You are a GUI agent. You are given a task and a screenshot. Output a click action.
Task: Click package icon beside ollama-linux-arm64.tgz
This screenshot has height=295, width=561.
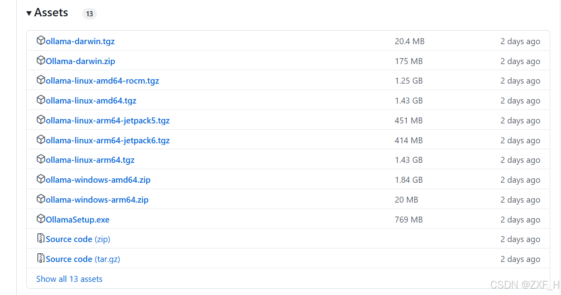coord(41,159)
